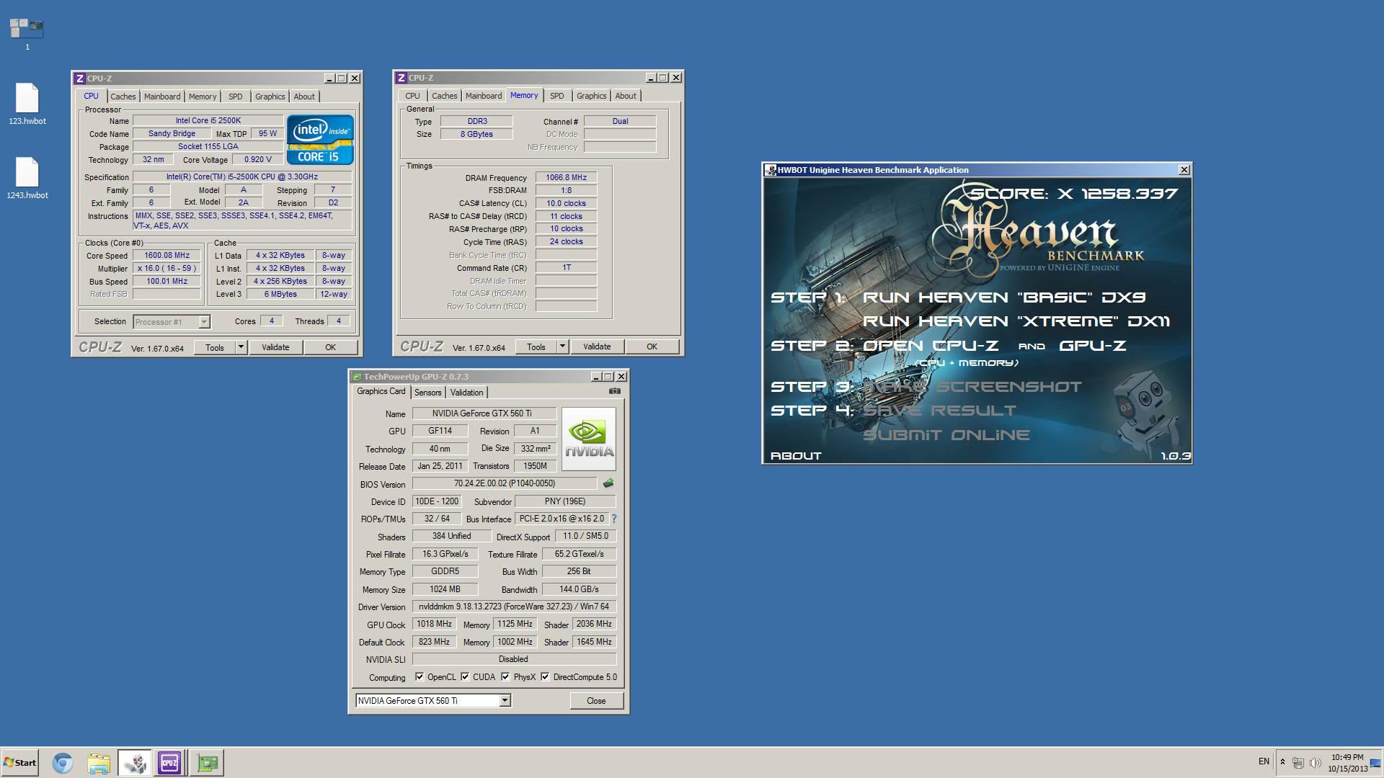Open Chrome from the taskbar

click(x=63, y=763)
